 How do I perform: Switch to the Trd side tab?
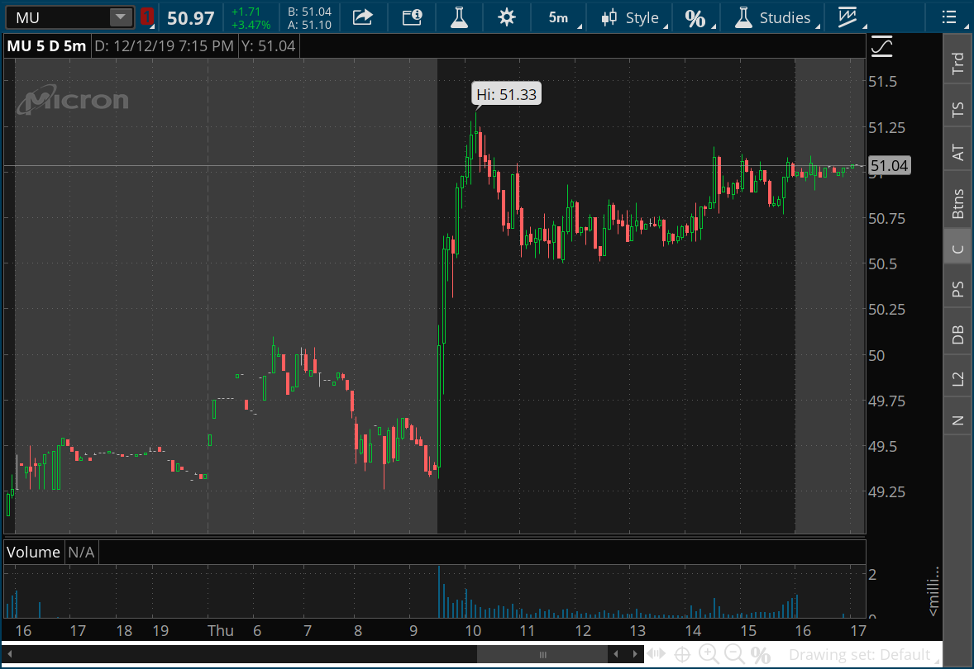click(x=957, y=64)
